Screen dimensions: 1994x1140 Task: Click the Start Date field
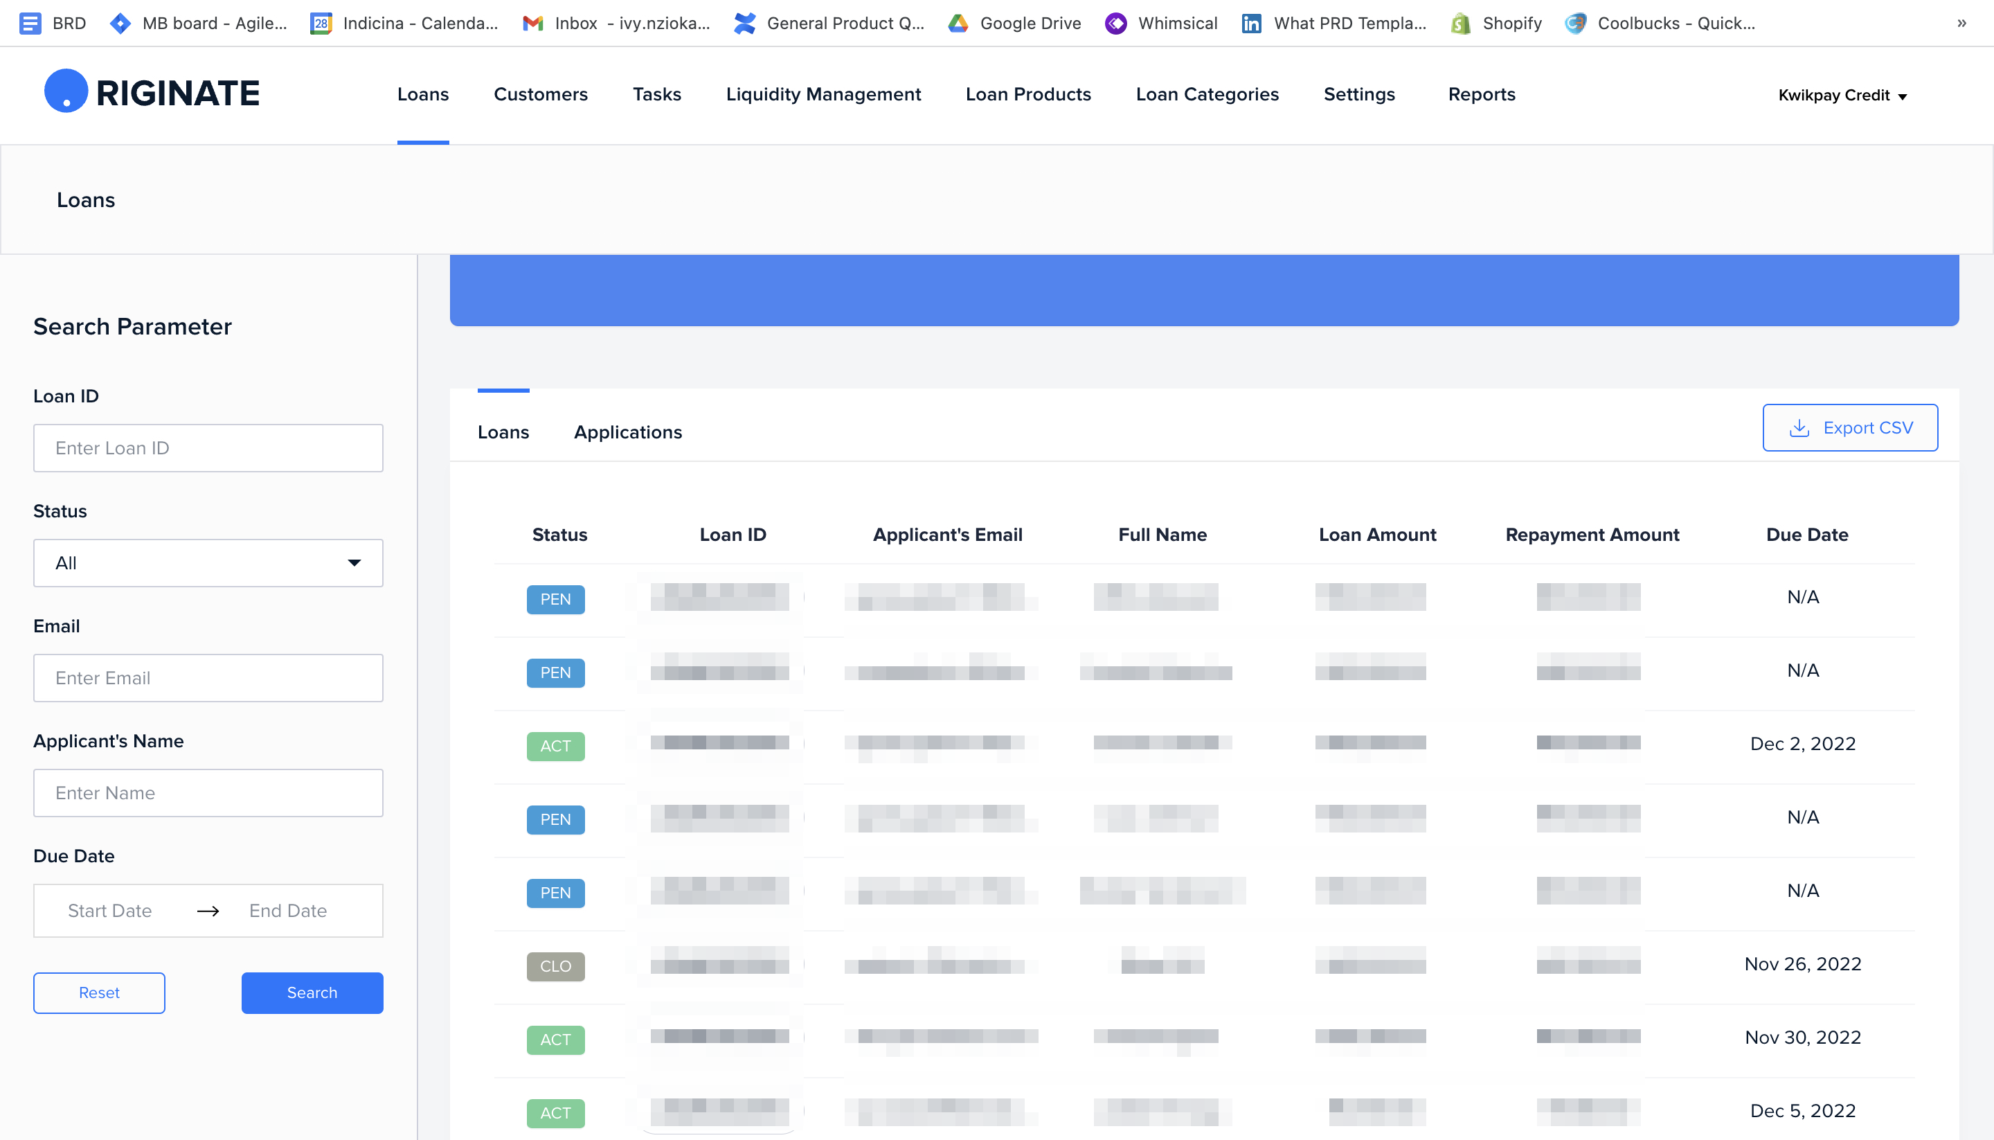click(x=109, y=911)
